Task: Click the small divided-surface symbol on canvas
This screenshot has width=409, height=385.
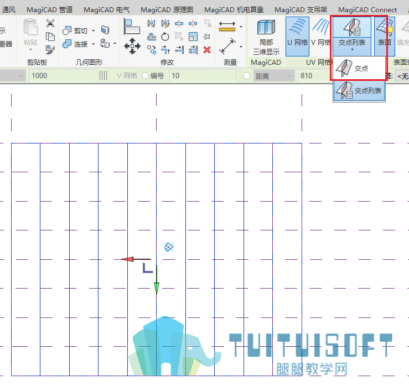Action: [x=169, y=247]
